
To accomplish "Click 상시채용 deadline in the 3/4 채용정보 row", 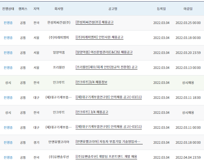I will 188,83.
